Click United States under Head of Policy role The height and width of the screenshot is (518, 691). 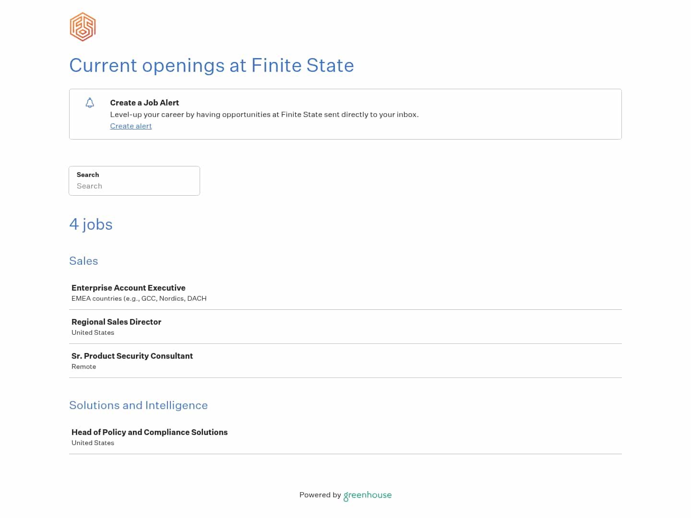[x=93, y=443]
